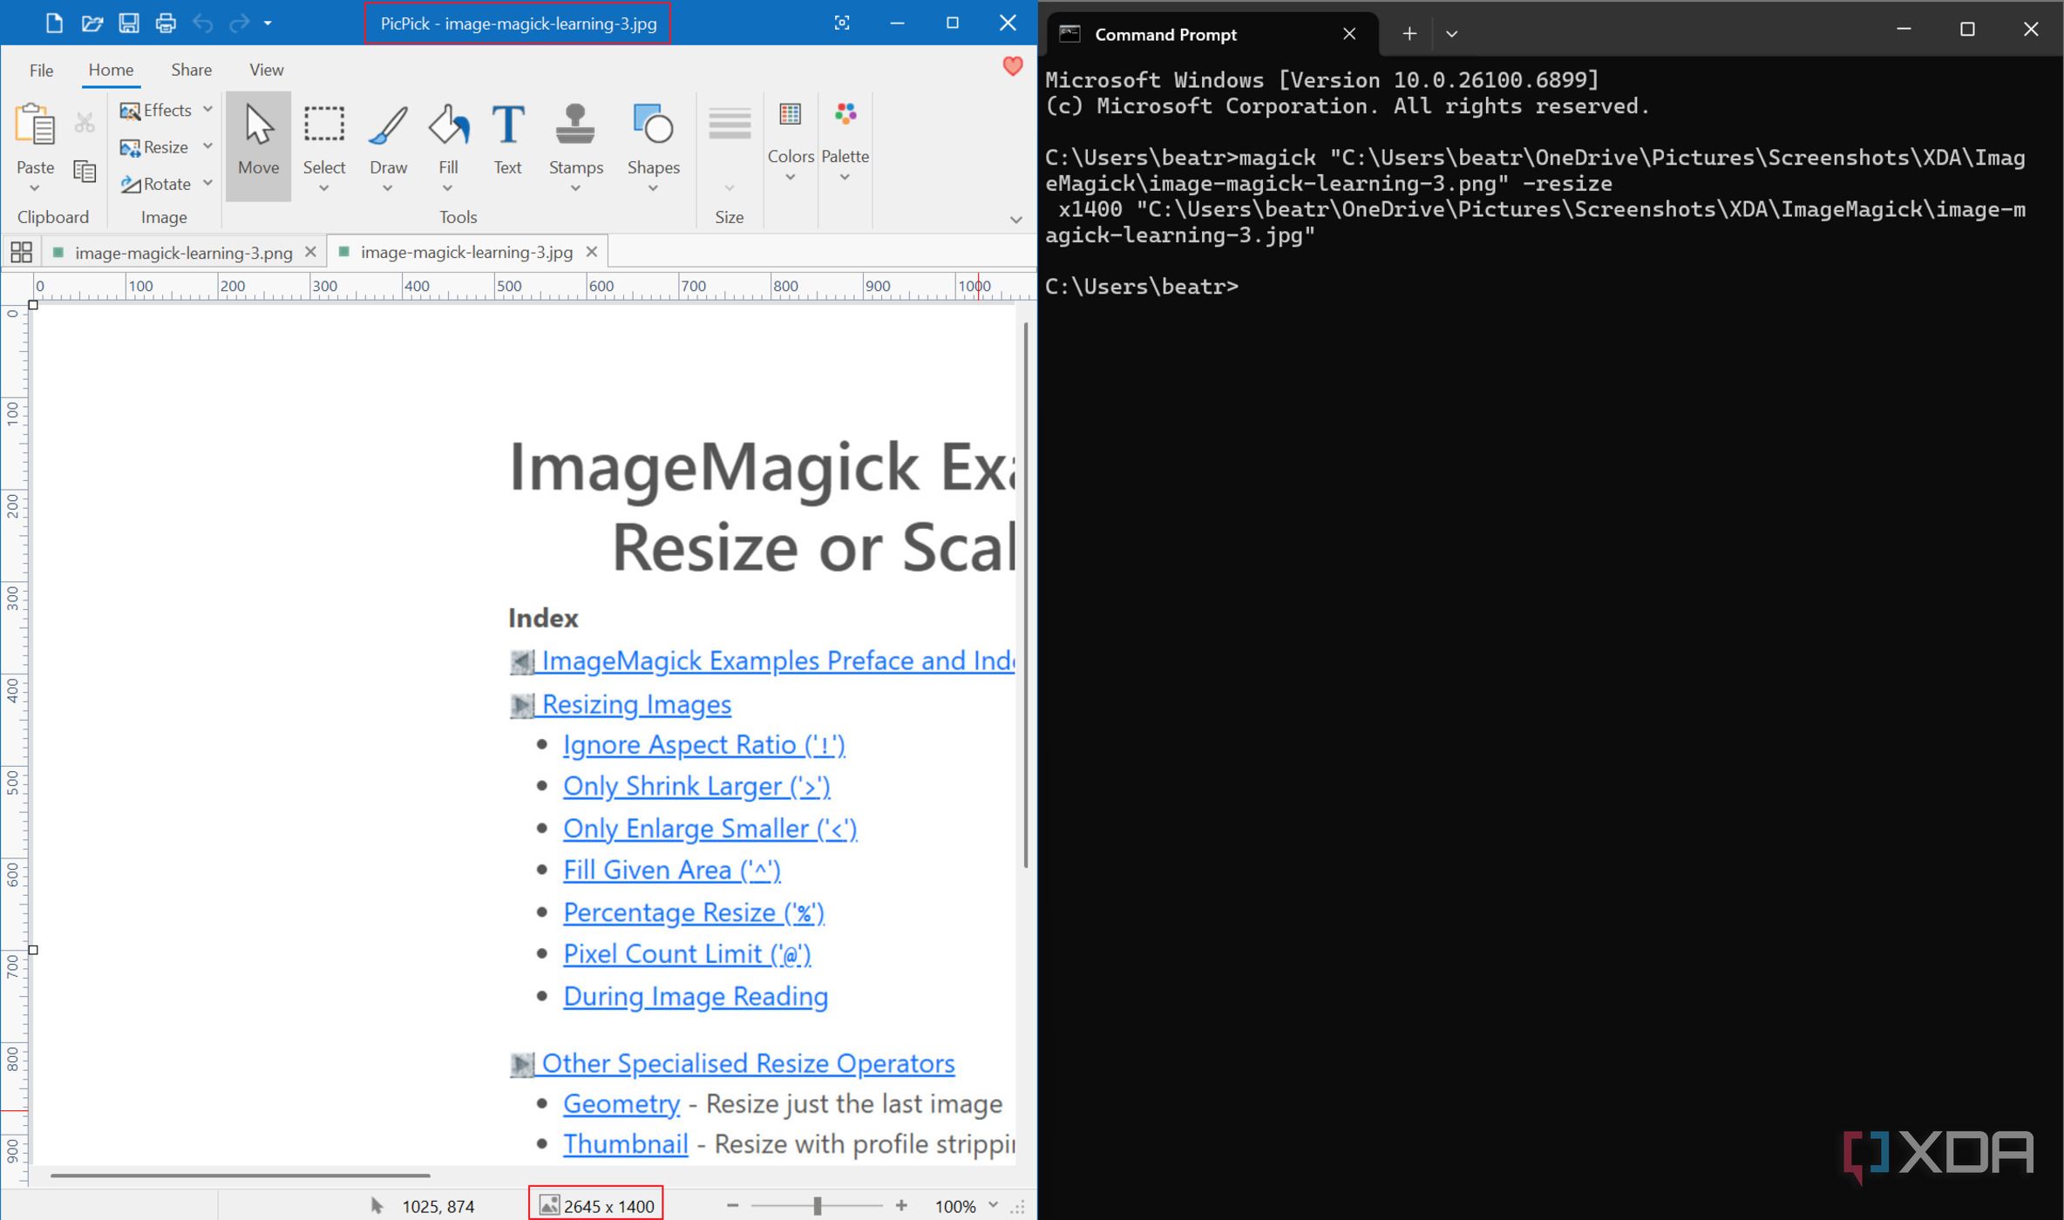Pick the Stamps tool
Screen dimensions: 2064x1220
click(x=575, y=126)
